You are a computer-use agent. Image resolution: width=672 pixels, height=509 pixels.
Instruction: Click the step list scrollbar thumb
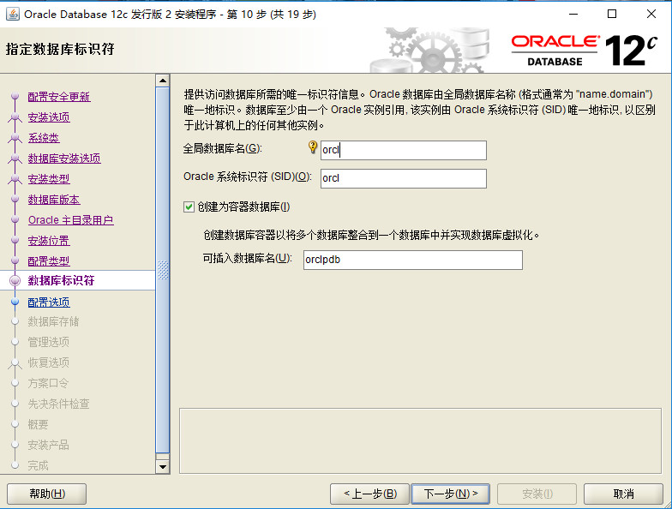click(x=163, y=270)
